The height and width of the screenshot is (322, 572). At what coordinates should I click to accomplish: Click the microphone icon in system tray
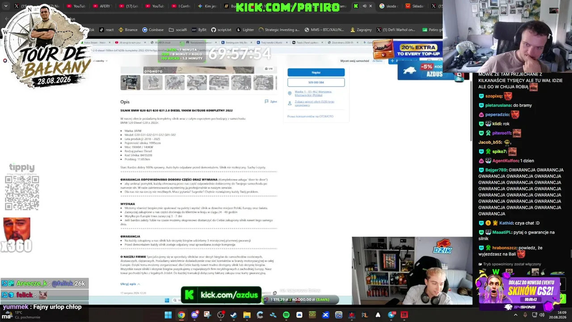[x=525, y=315]
